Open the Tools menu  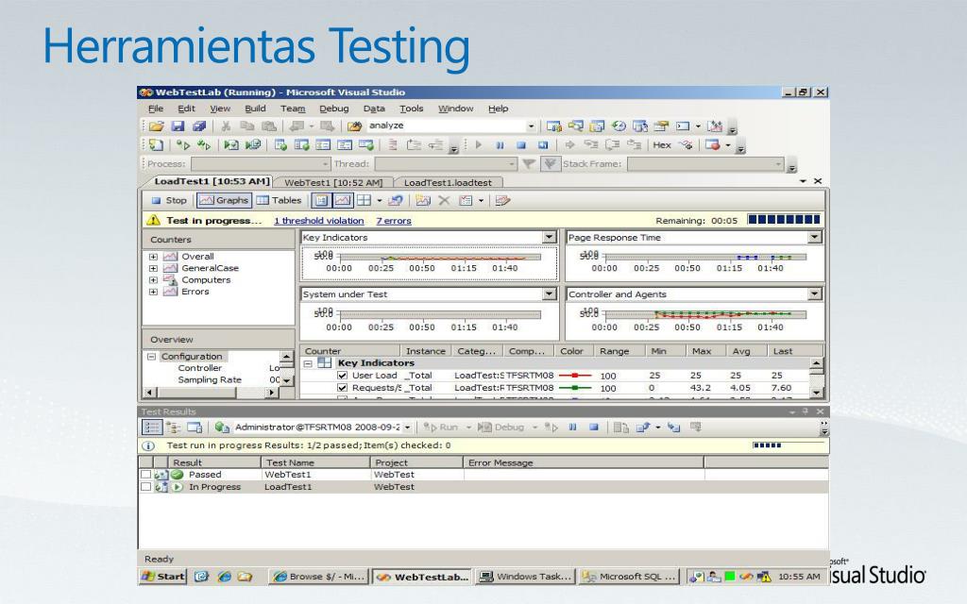tap(412, 109)
